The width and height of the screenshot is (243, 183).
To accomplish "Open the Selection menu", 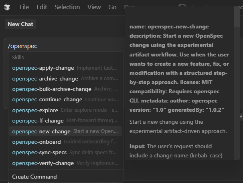I will click(67, 7).
